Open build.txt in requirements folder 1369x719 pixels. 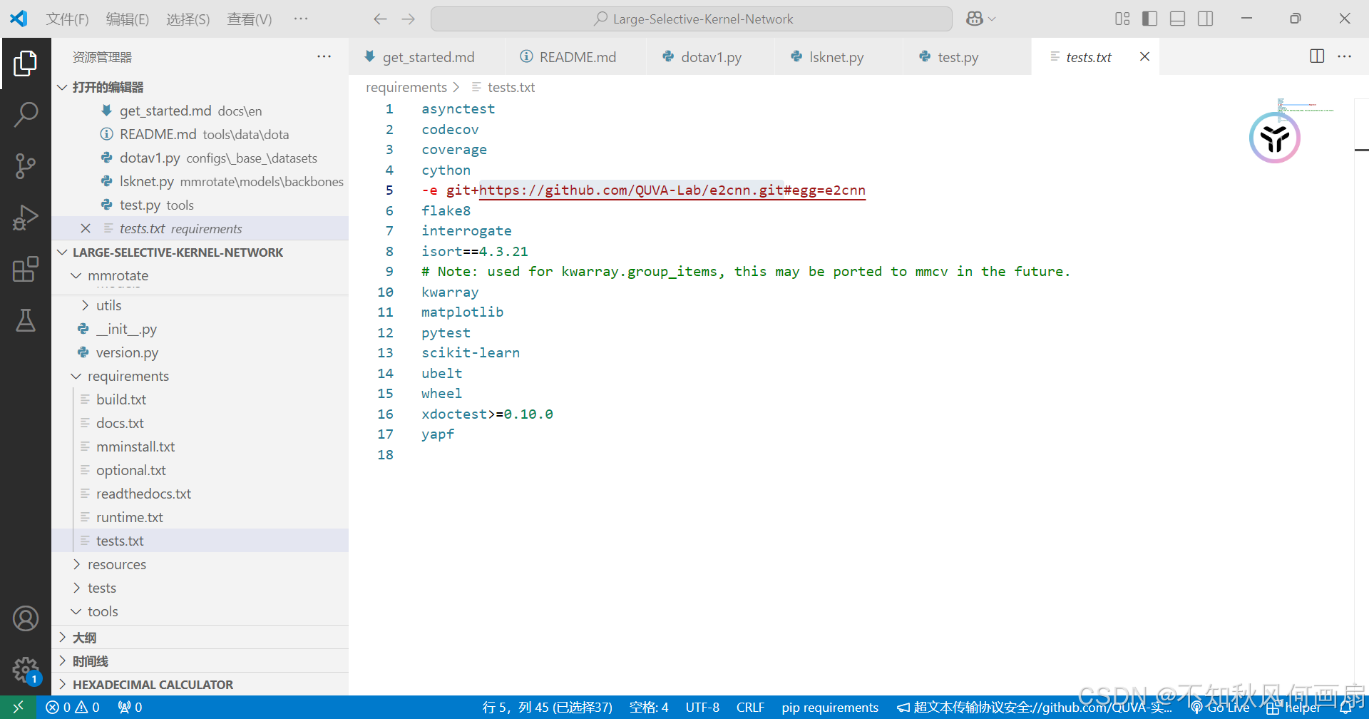pyautogui.click(x=200, y=399)
